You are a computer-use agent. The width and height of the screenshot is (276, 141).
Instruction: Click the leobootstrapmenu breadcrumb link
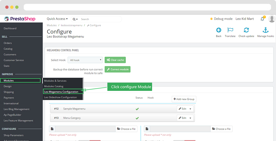[x=71, y=25]
